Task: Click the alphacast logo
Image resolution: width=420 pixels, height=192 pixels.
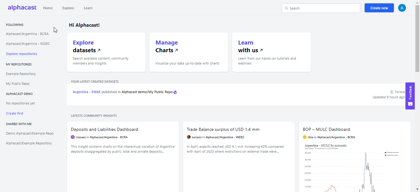Action: click(x=22, y=8)
